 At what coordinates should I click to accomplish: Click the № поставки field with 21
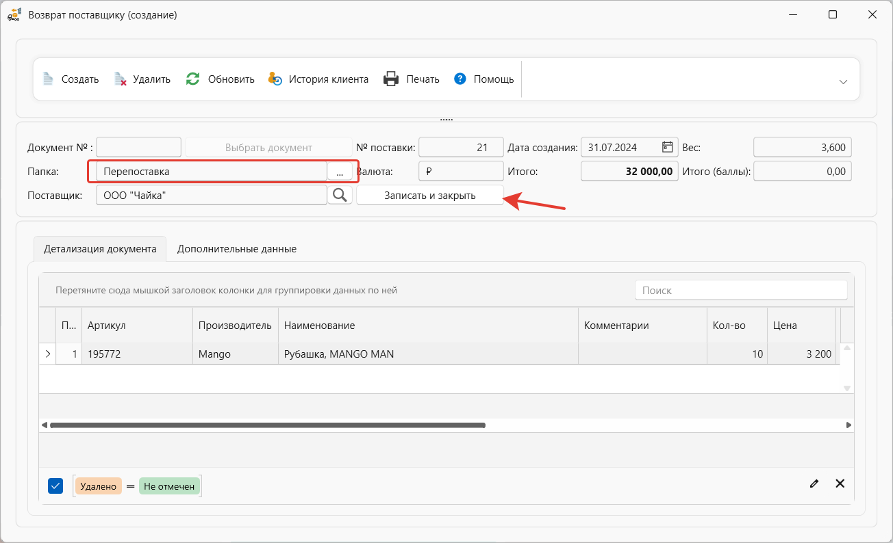coord(461,147)
